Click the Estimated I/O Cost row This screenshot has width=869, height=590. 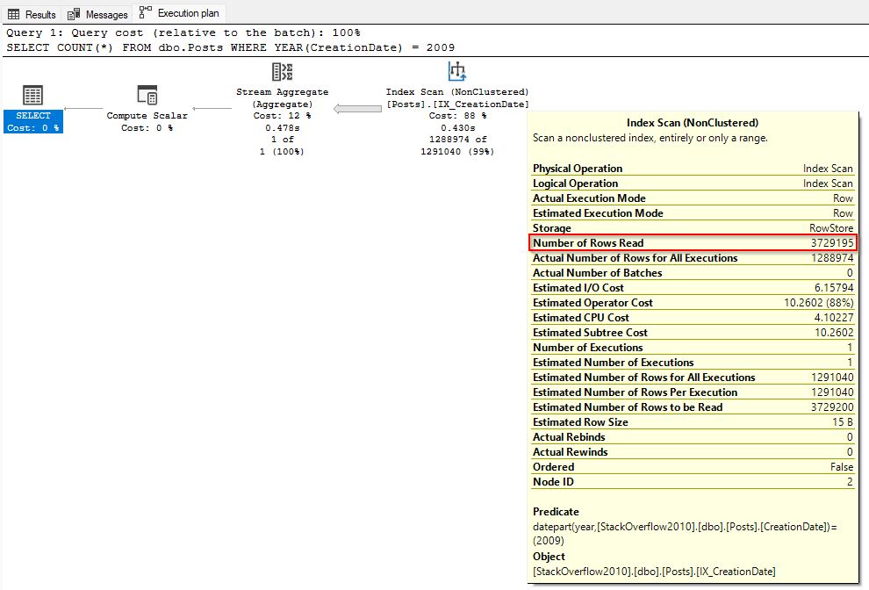click(x=693, y=288)
